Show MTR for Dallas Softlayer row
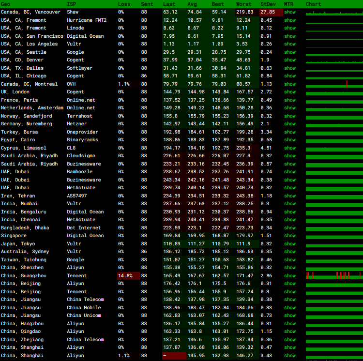Screen dimensions: 363x361 290,68
